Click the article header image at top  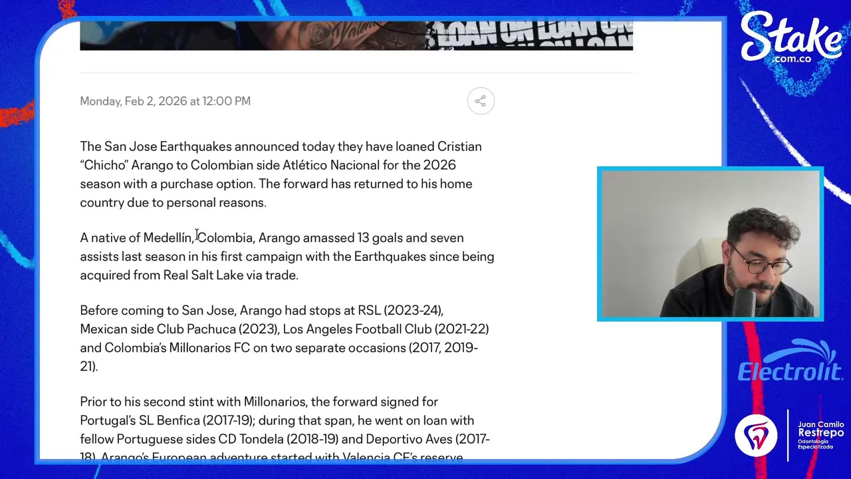click(356, 35)
